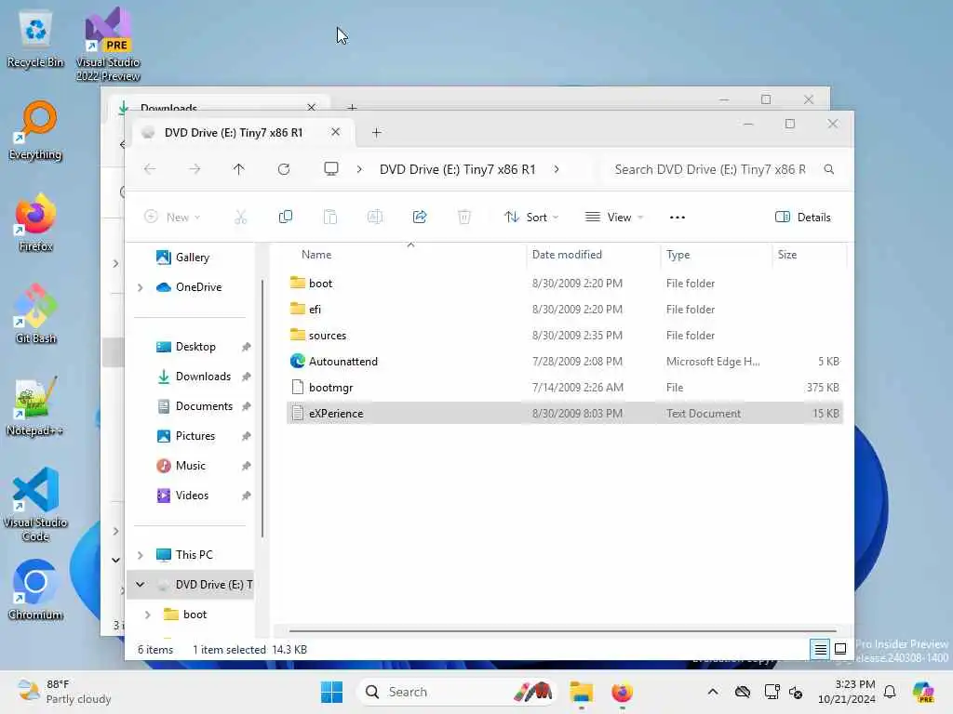Open the See more ellipsis menu
953x714 pixels.
coord(678,218)
